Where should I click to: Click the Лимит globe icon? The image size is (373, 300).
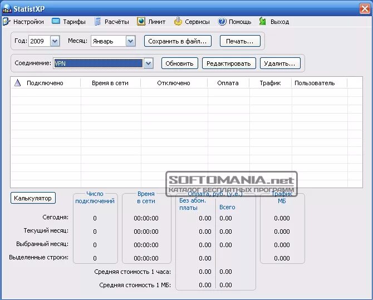point(141,22)
